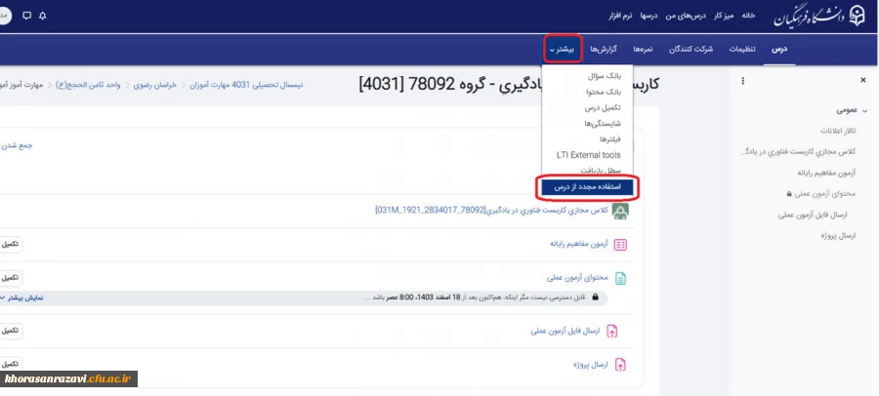The width and height of the screenshot is (879, 396).
Task: Close the course index sidebar with X
Action: pyautogui.click(x=862, y=81)
